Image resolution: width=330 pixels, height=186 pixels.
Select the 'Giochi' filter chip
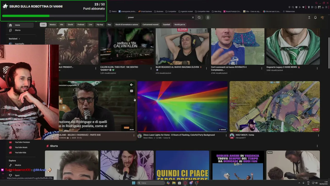point(70,25)
